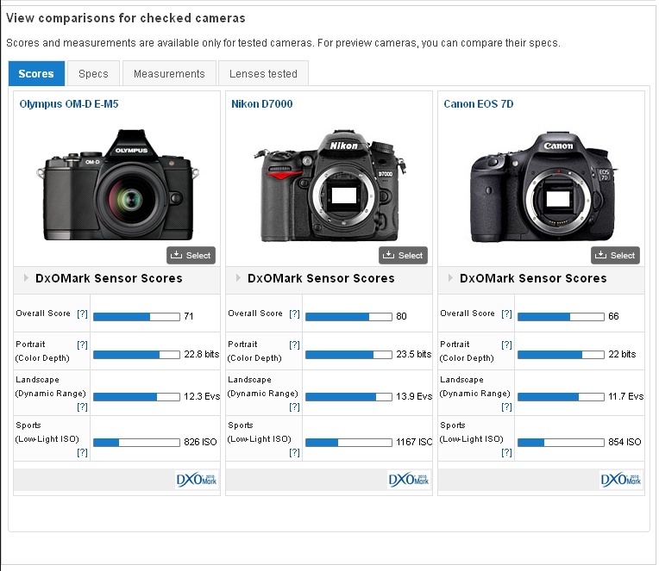
Task: Open Landscape help [?] for Nikon D7000
Action: [x=295, y=407]
